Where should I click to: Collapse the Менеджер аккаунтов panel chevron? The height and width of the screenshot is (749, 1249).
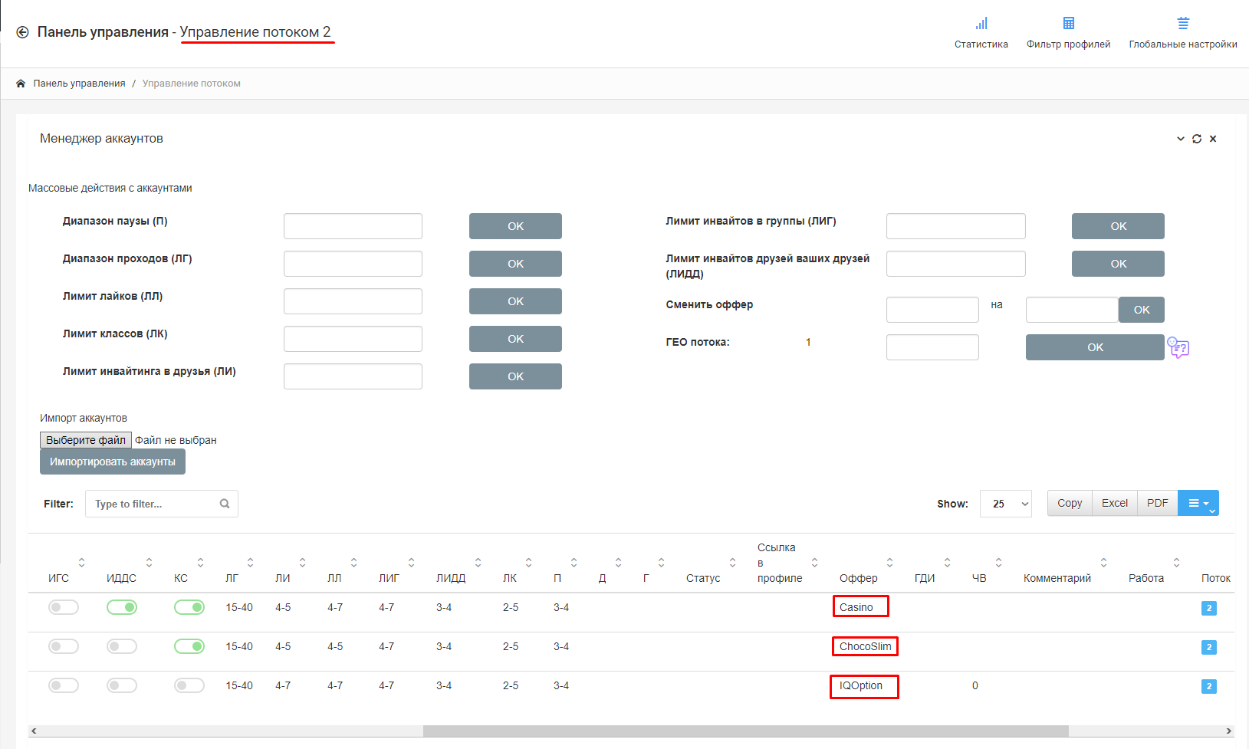1180,139
